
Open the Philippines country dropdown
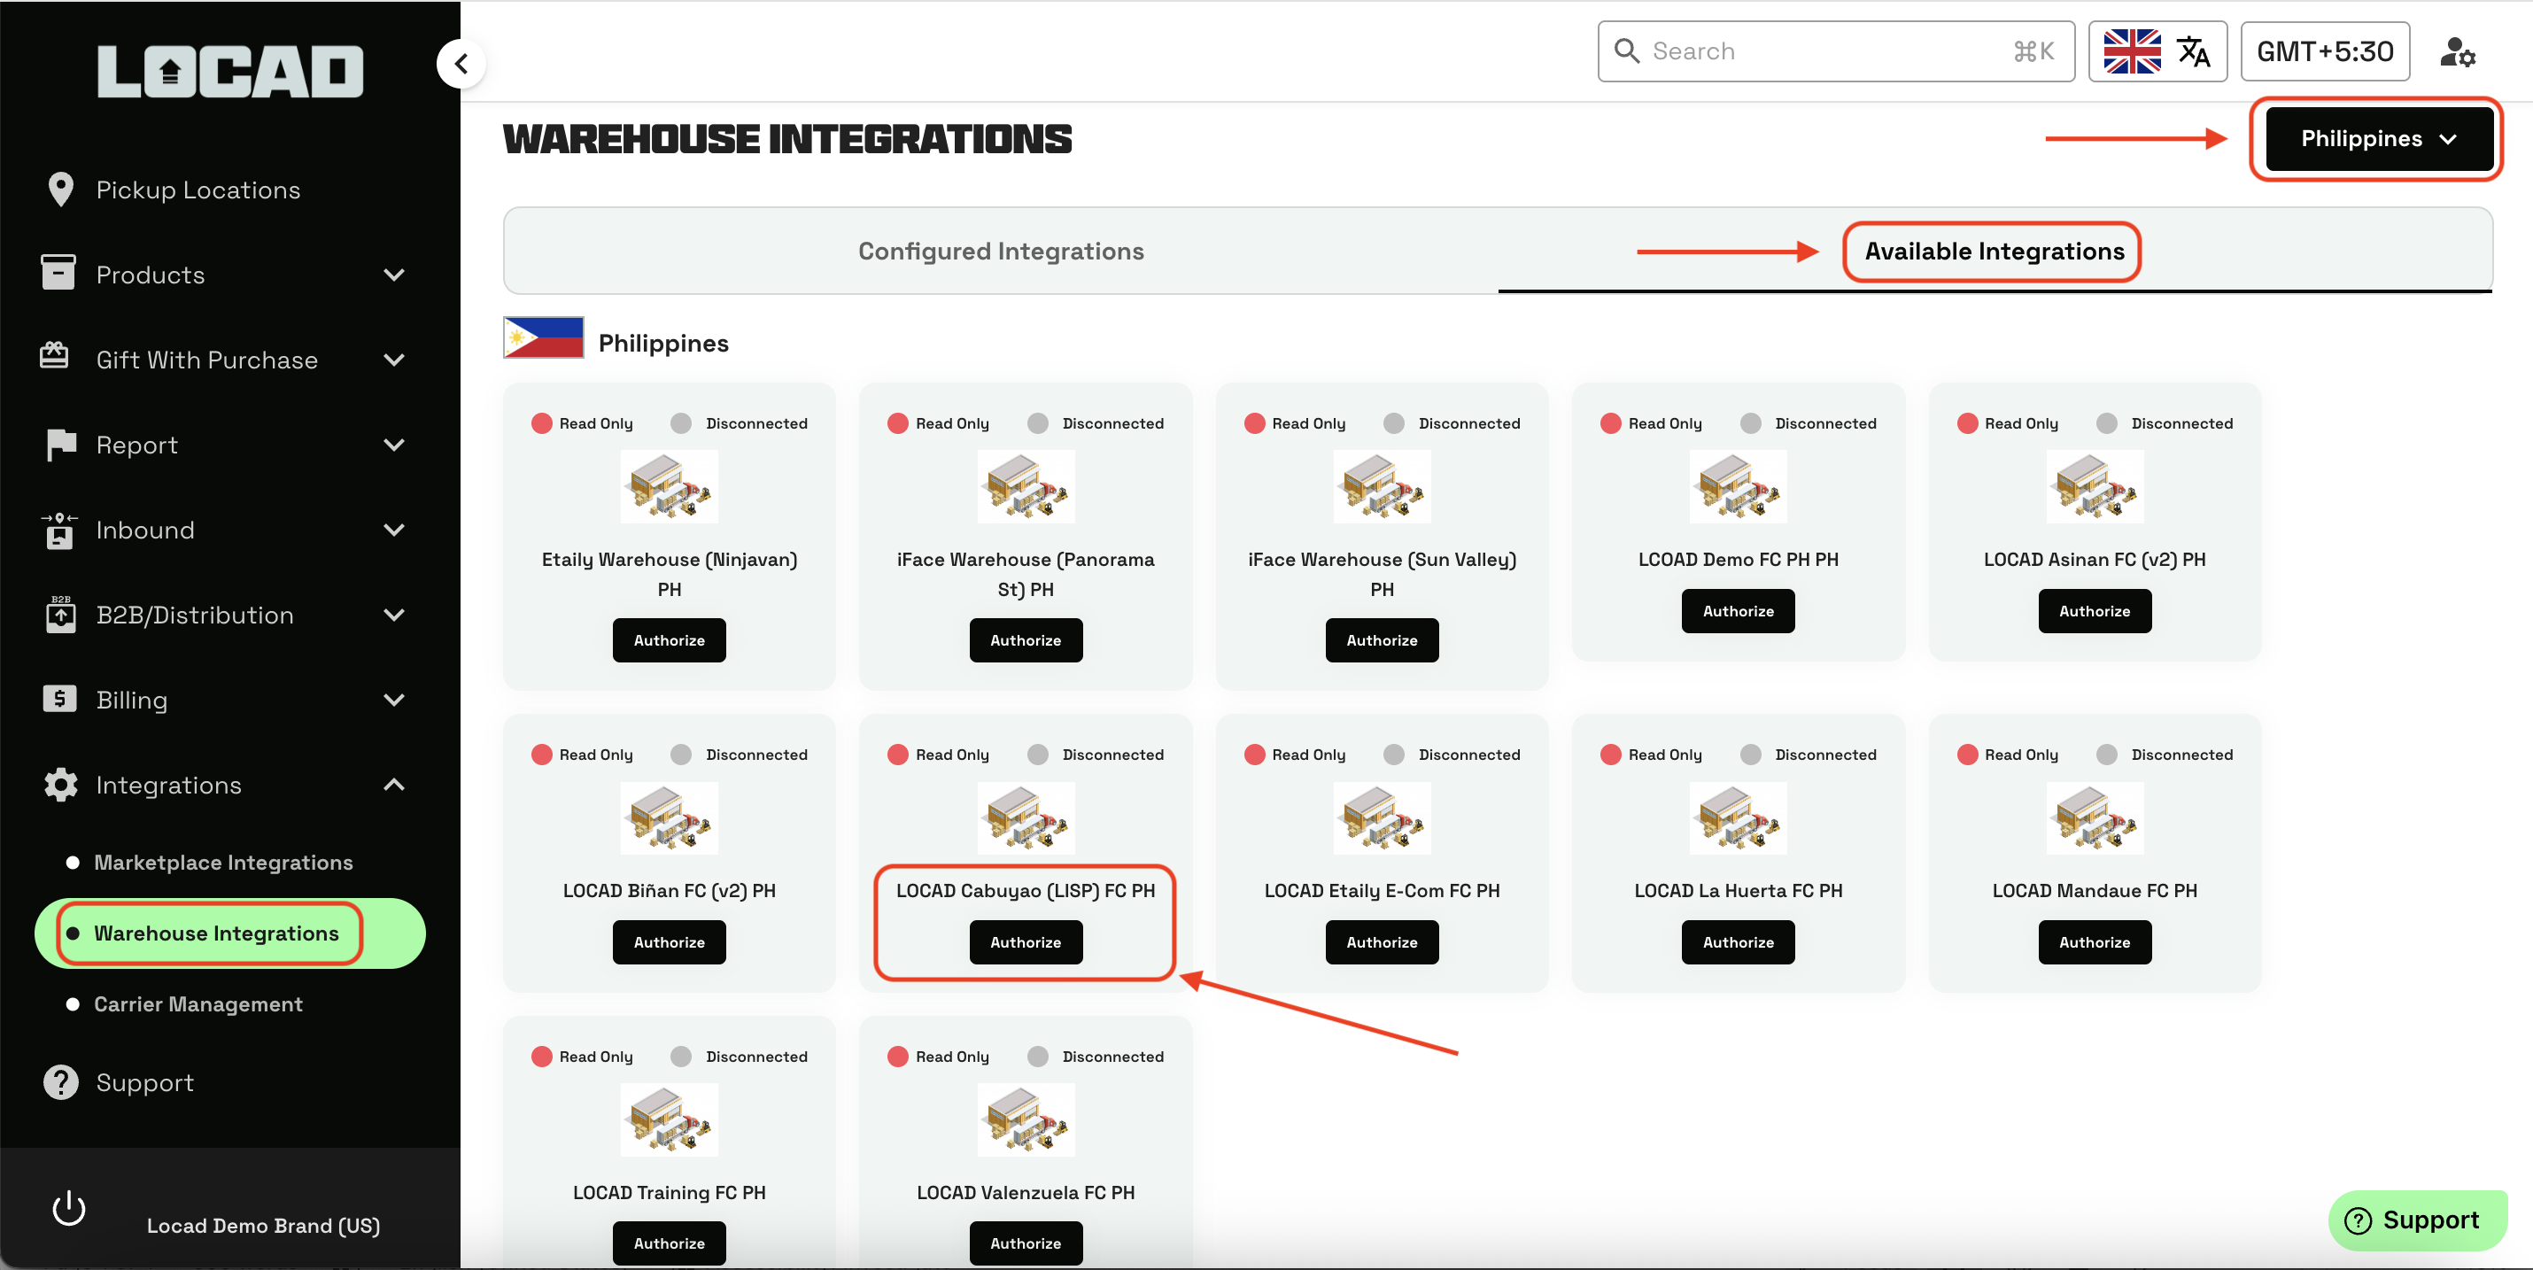pyautogui.click(x=2378, y=138)
